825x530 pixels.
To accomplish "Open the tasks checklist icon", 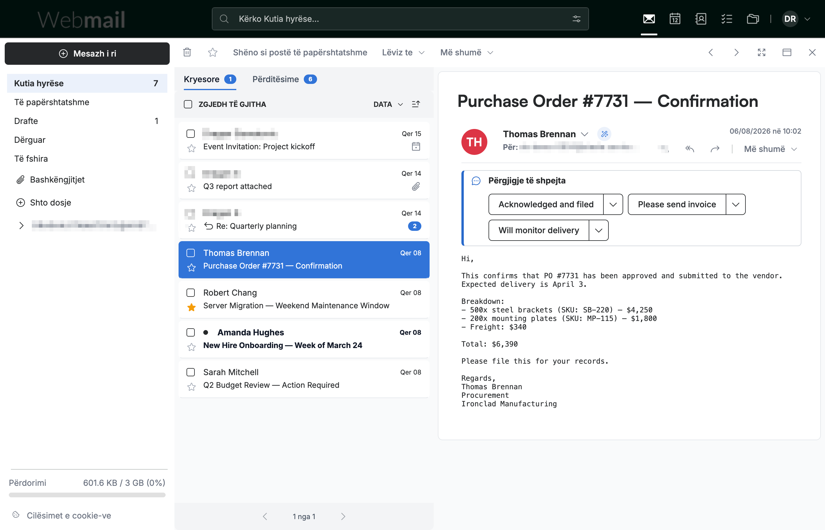I will (727, 19).
